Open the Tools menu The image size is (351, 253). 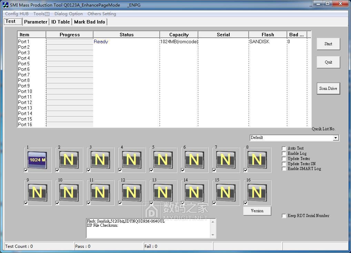pos(41,14)
